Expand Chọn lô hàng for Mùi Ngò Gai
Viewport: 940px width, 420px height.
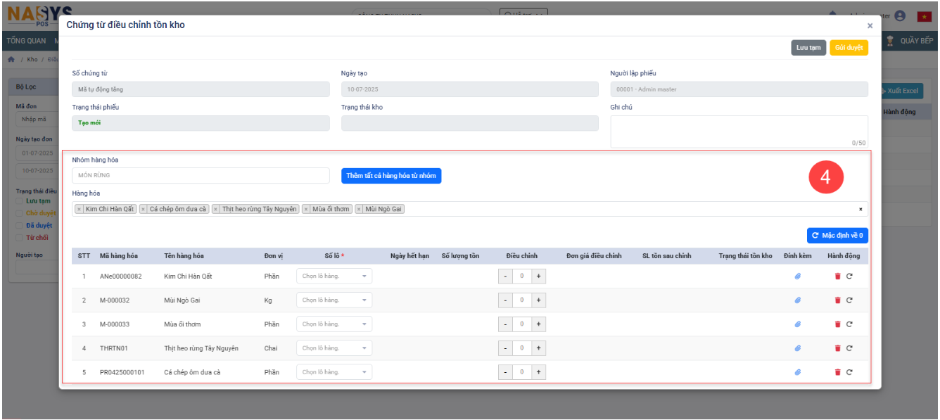pos(334,300)
